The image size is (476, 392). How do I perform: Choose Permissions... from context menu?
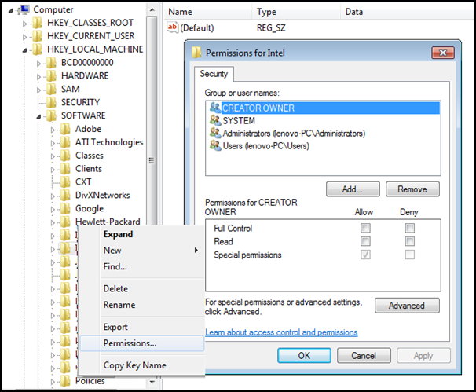pos(130,343)
